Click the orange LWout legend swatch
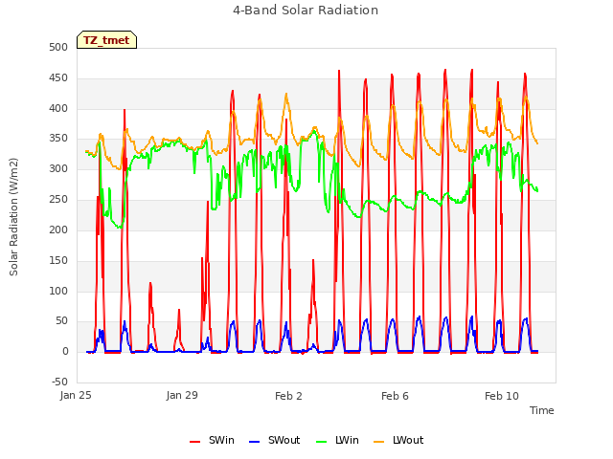The height and width of the screenshot is (459, 613). [x=379, y=442]
